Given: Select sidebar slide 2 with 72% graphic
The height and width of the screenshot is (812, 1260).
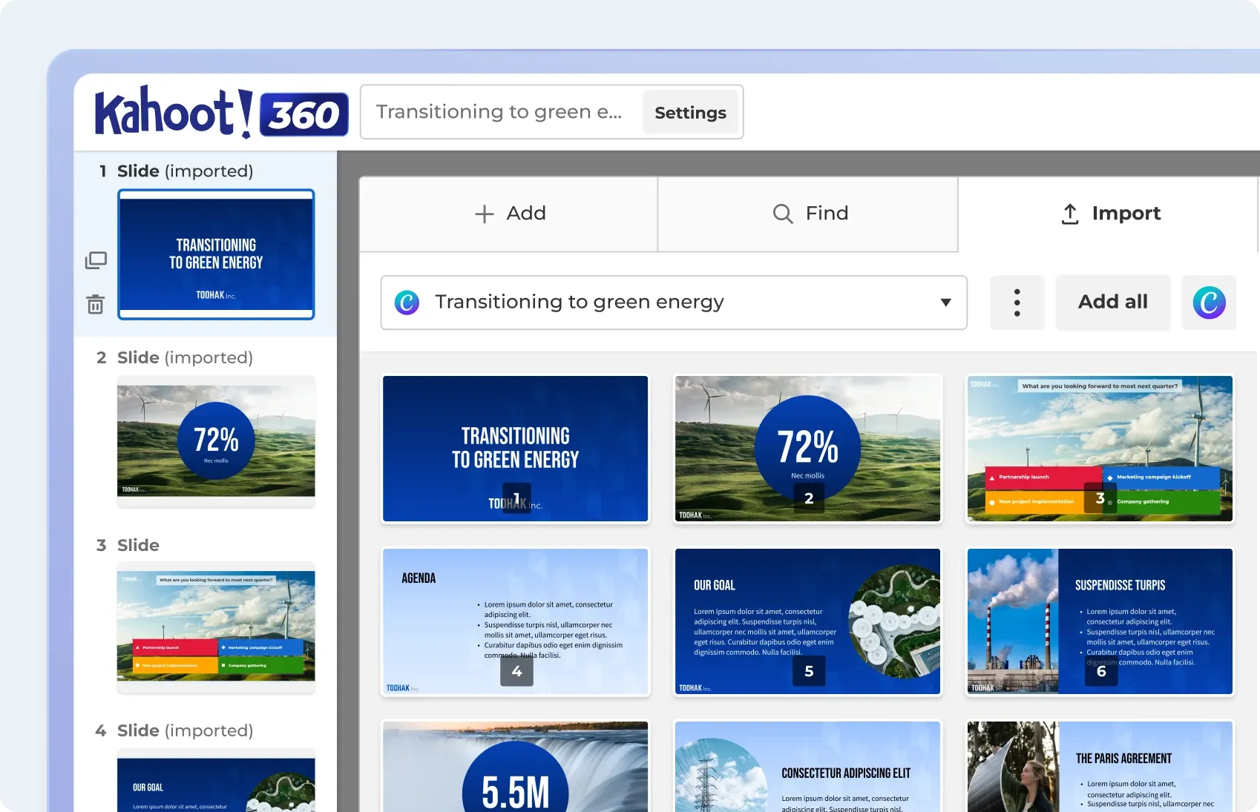Looking at the screenshot, I should pos(216,440).
